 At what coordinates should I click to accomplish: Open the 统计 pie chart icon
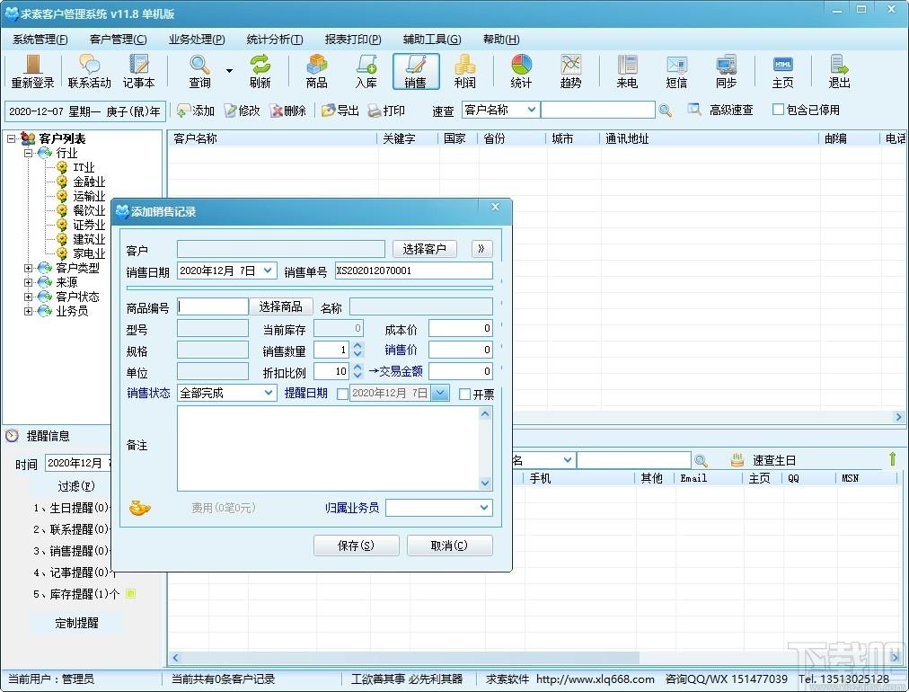521,71
